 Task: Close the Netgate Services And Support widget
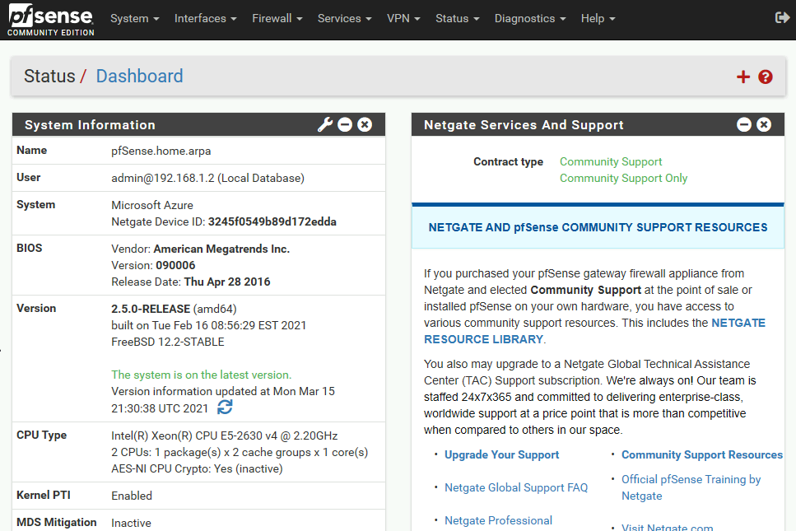click(x=764, y=124)
